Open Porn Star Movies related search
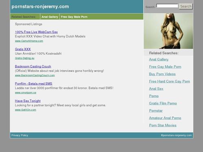The image size is (203, 152). pos(163,125)
